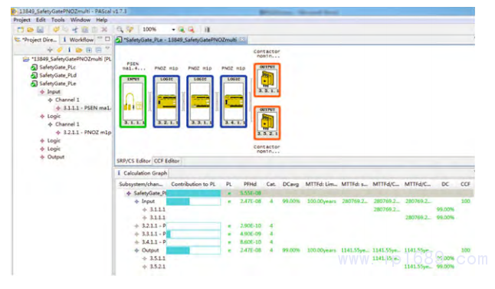Open the zoom percentage dropdown

point(173,30)
